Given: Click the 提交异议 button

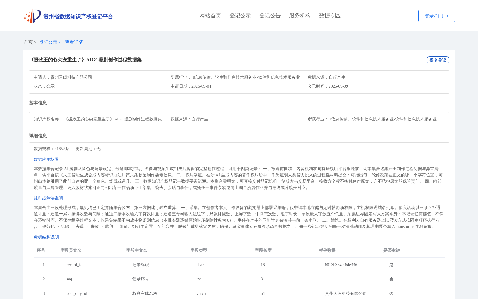Looking at the screenshot, I should (438, 60).
